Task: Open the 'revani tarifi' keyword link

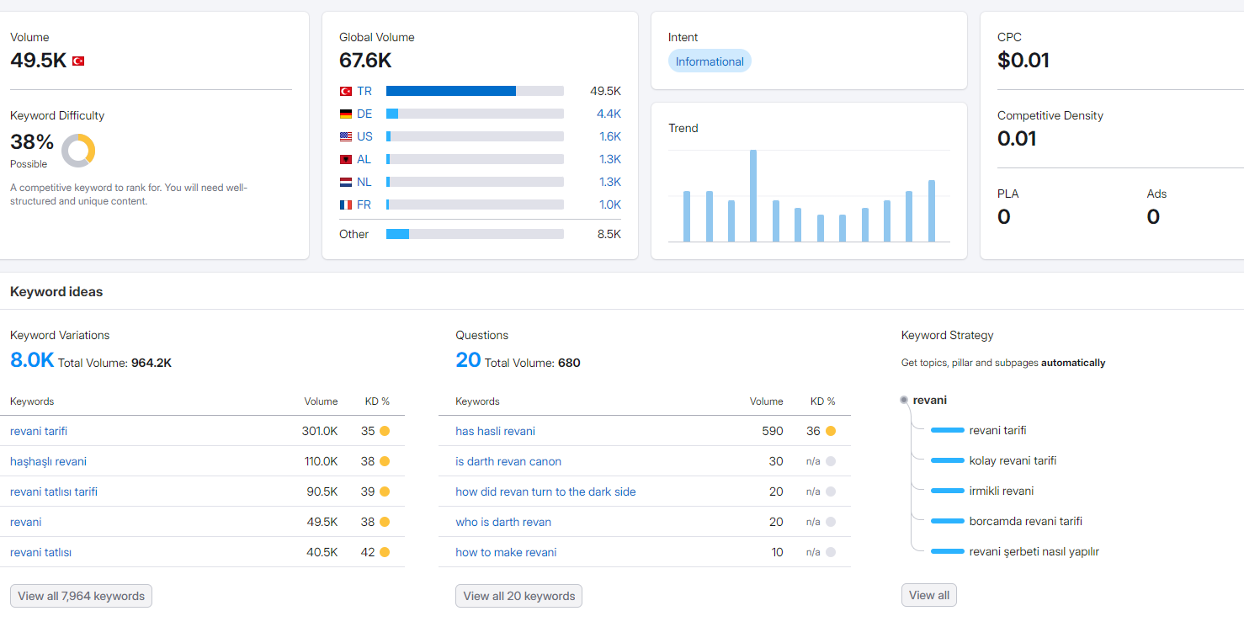Action: pyautogui.click(x=39, y=431)
